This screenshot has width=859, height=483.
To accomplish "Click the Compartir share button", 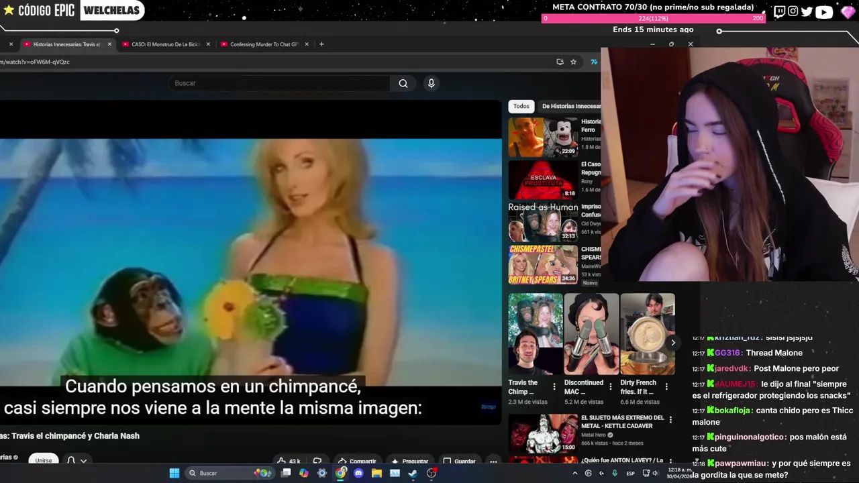I will click(x=357, y=461).
